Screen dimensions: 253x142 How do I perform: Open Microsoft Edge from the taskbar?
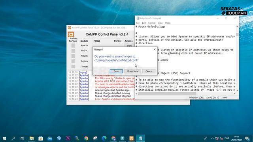pyautogui.click(x=104, y=138)
